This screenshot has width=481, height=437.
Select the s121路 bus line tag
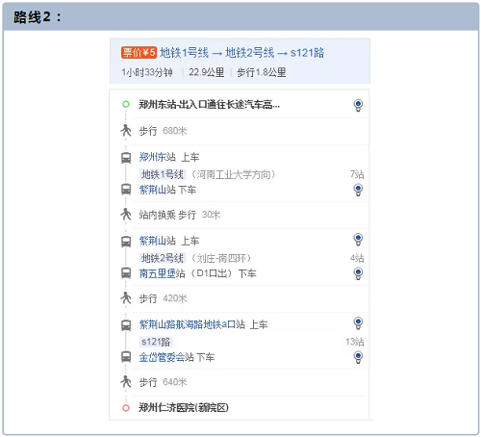[x=156, y=342]
